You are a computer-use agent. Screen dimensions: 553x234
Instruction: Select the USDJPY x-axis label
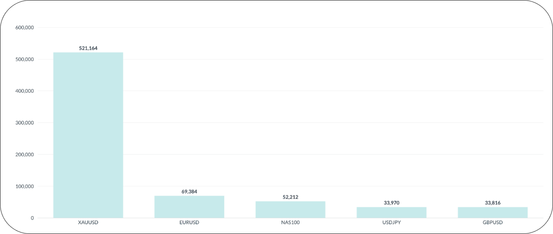tap(391, 223)
